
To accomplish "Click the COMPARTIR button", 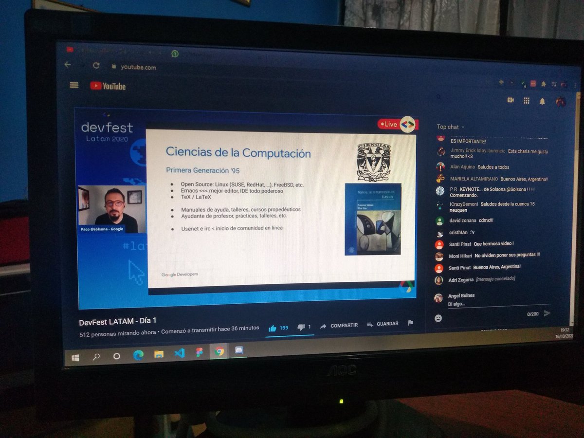I will 344,325.
